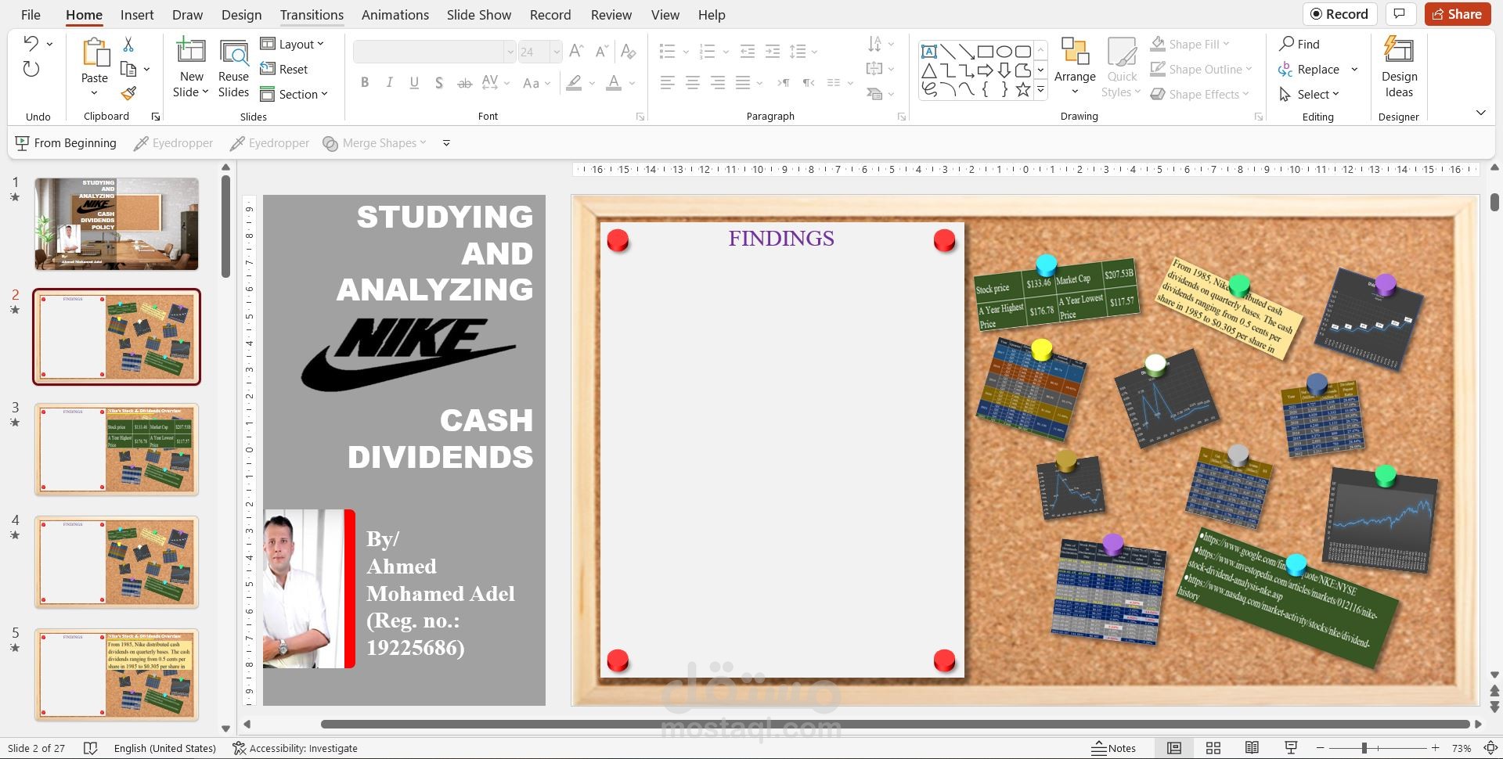Image resolution: width=1503 pixels, height=759 pixels.
Task: Click English (United States) language
Action: tap(165, 748)
